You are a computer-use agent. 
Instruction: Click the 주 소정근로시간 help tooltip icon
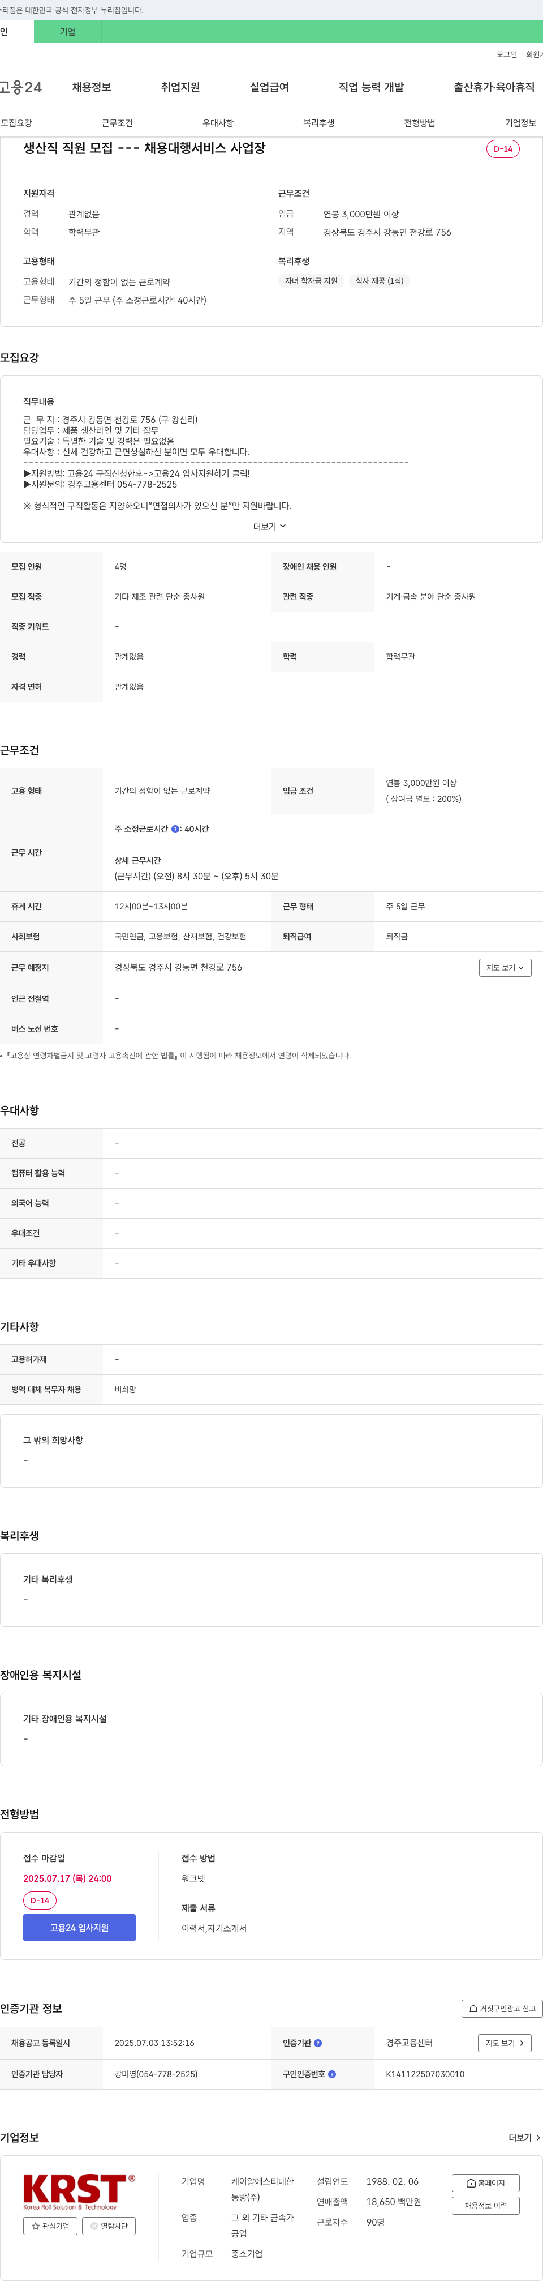[x=175, y=829]
